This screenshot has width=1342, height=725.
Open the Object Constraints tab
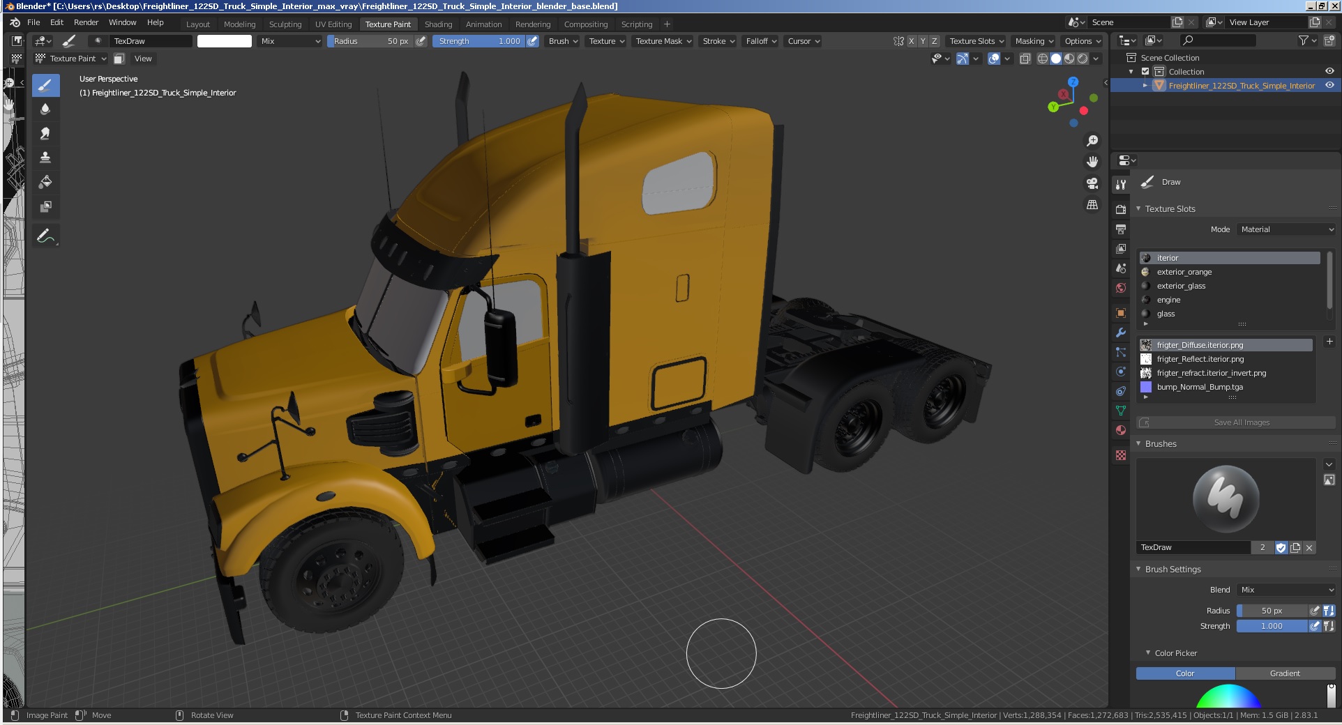click(x=1121, y=391)
